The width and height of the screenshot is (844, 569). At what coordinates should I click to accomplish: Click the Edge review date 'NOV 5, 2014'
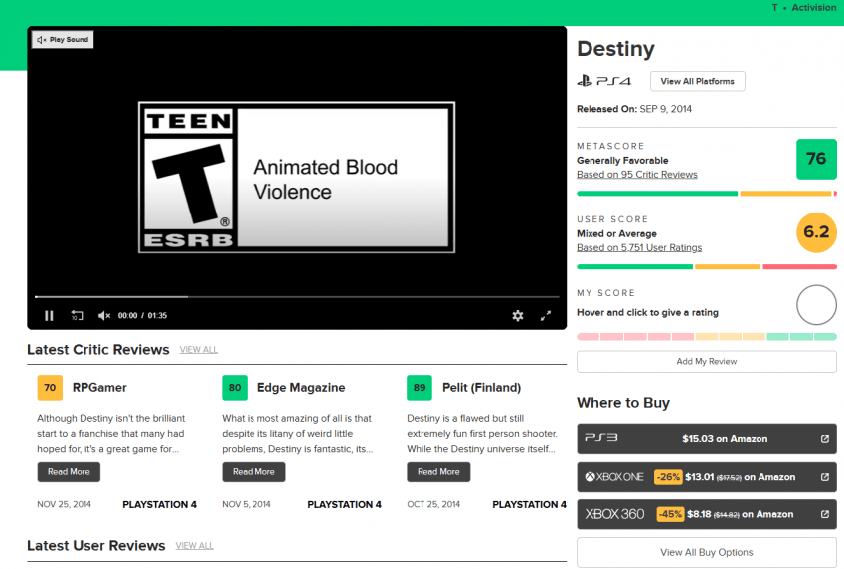246,505
